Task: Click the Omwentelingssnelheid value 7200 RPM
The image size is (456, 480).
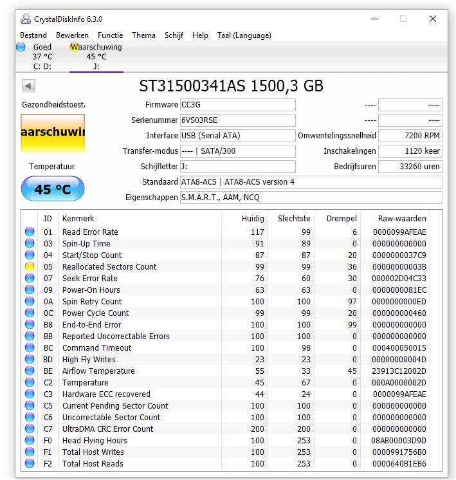Action: click(x=410, y=136)
